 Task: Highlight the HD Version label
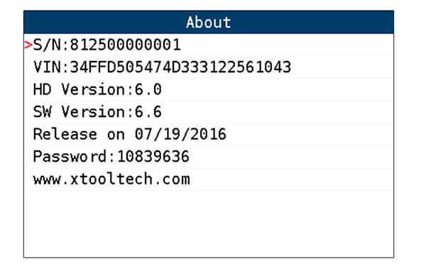pos(79,89)
